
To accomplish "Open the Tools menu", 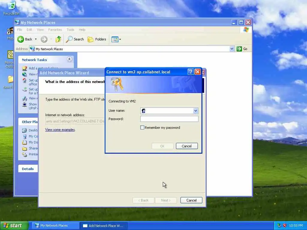I will point(70,30).
